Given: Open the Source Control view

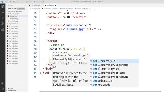Looking at the screenshot, I should click(x=3, y=18).
